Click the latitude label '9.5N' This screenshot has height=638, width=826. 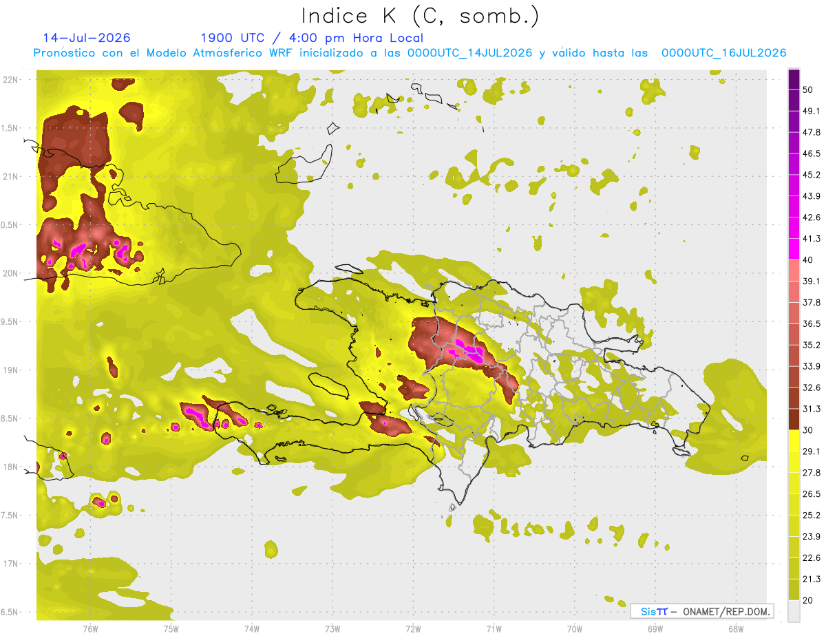pyautogui.click(x=10, y=322)
